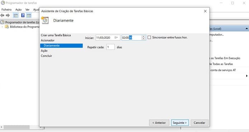Decrease the start time with down spinner
This screenshot has width=249, height=132.
pyautogui.click(x=143, y=39)
